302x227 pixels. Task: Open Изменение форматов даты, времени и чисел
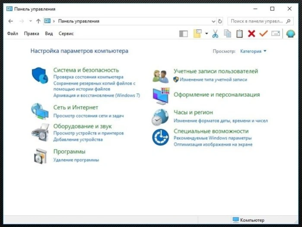coord(220,121)
